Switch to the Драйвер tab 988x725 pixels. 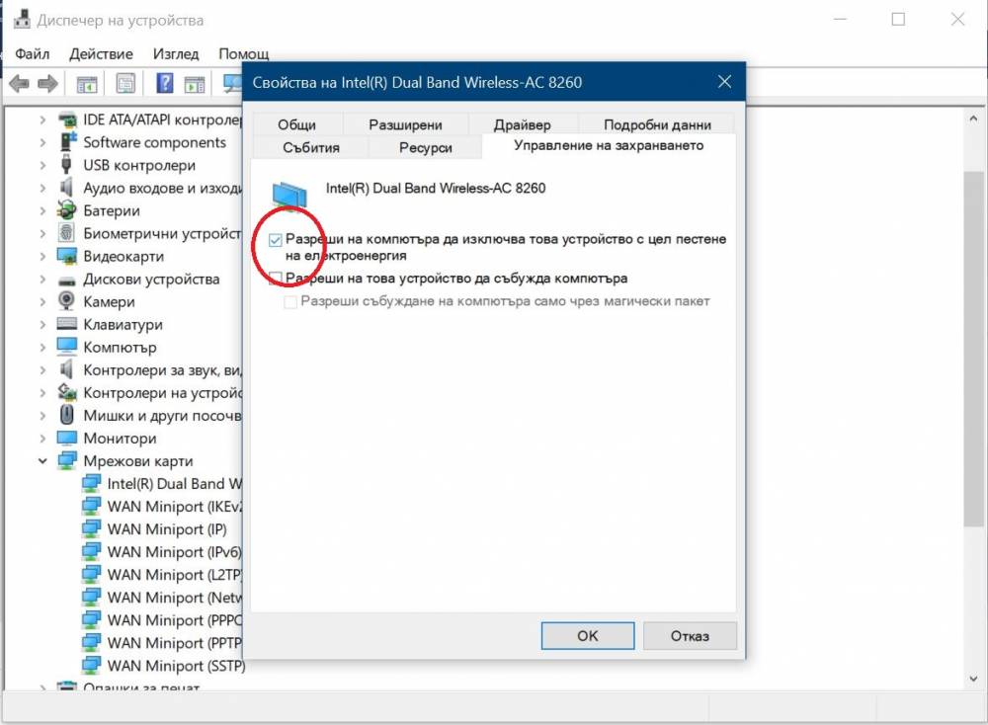[523, 124]
